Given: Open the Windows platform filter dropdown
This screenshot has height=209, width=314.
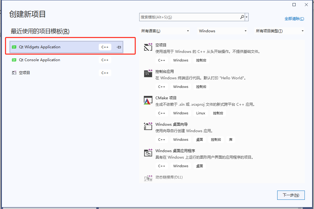Looking at the screenshot, I should pos(223,31).
